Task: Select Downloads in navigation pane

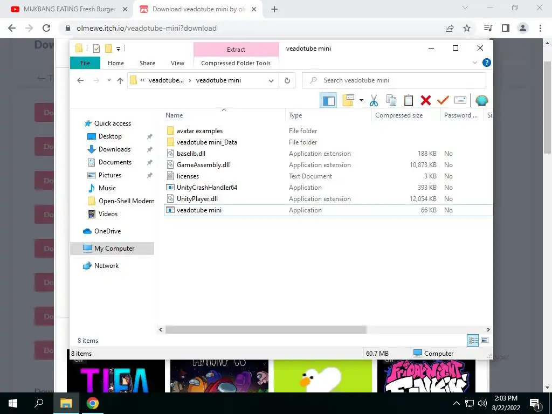Action: [114, 149]
